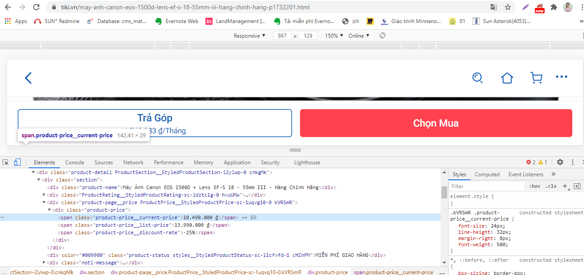Go back with the browser back arrow

pos(9,7)
